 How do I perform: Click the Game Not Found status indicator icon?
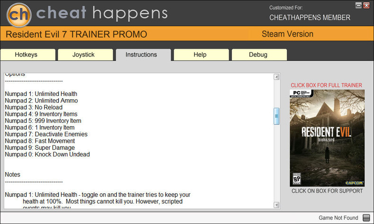(x=366, y=217)
